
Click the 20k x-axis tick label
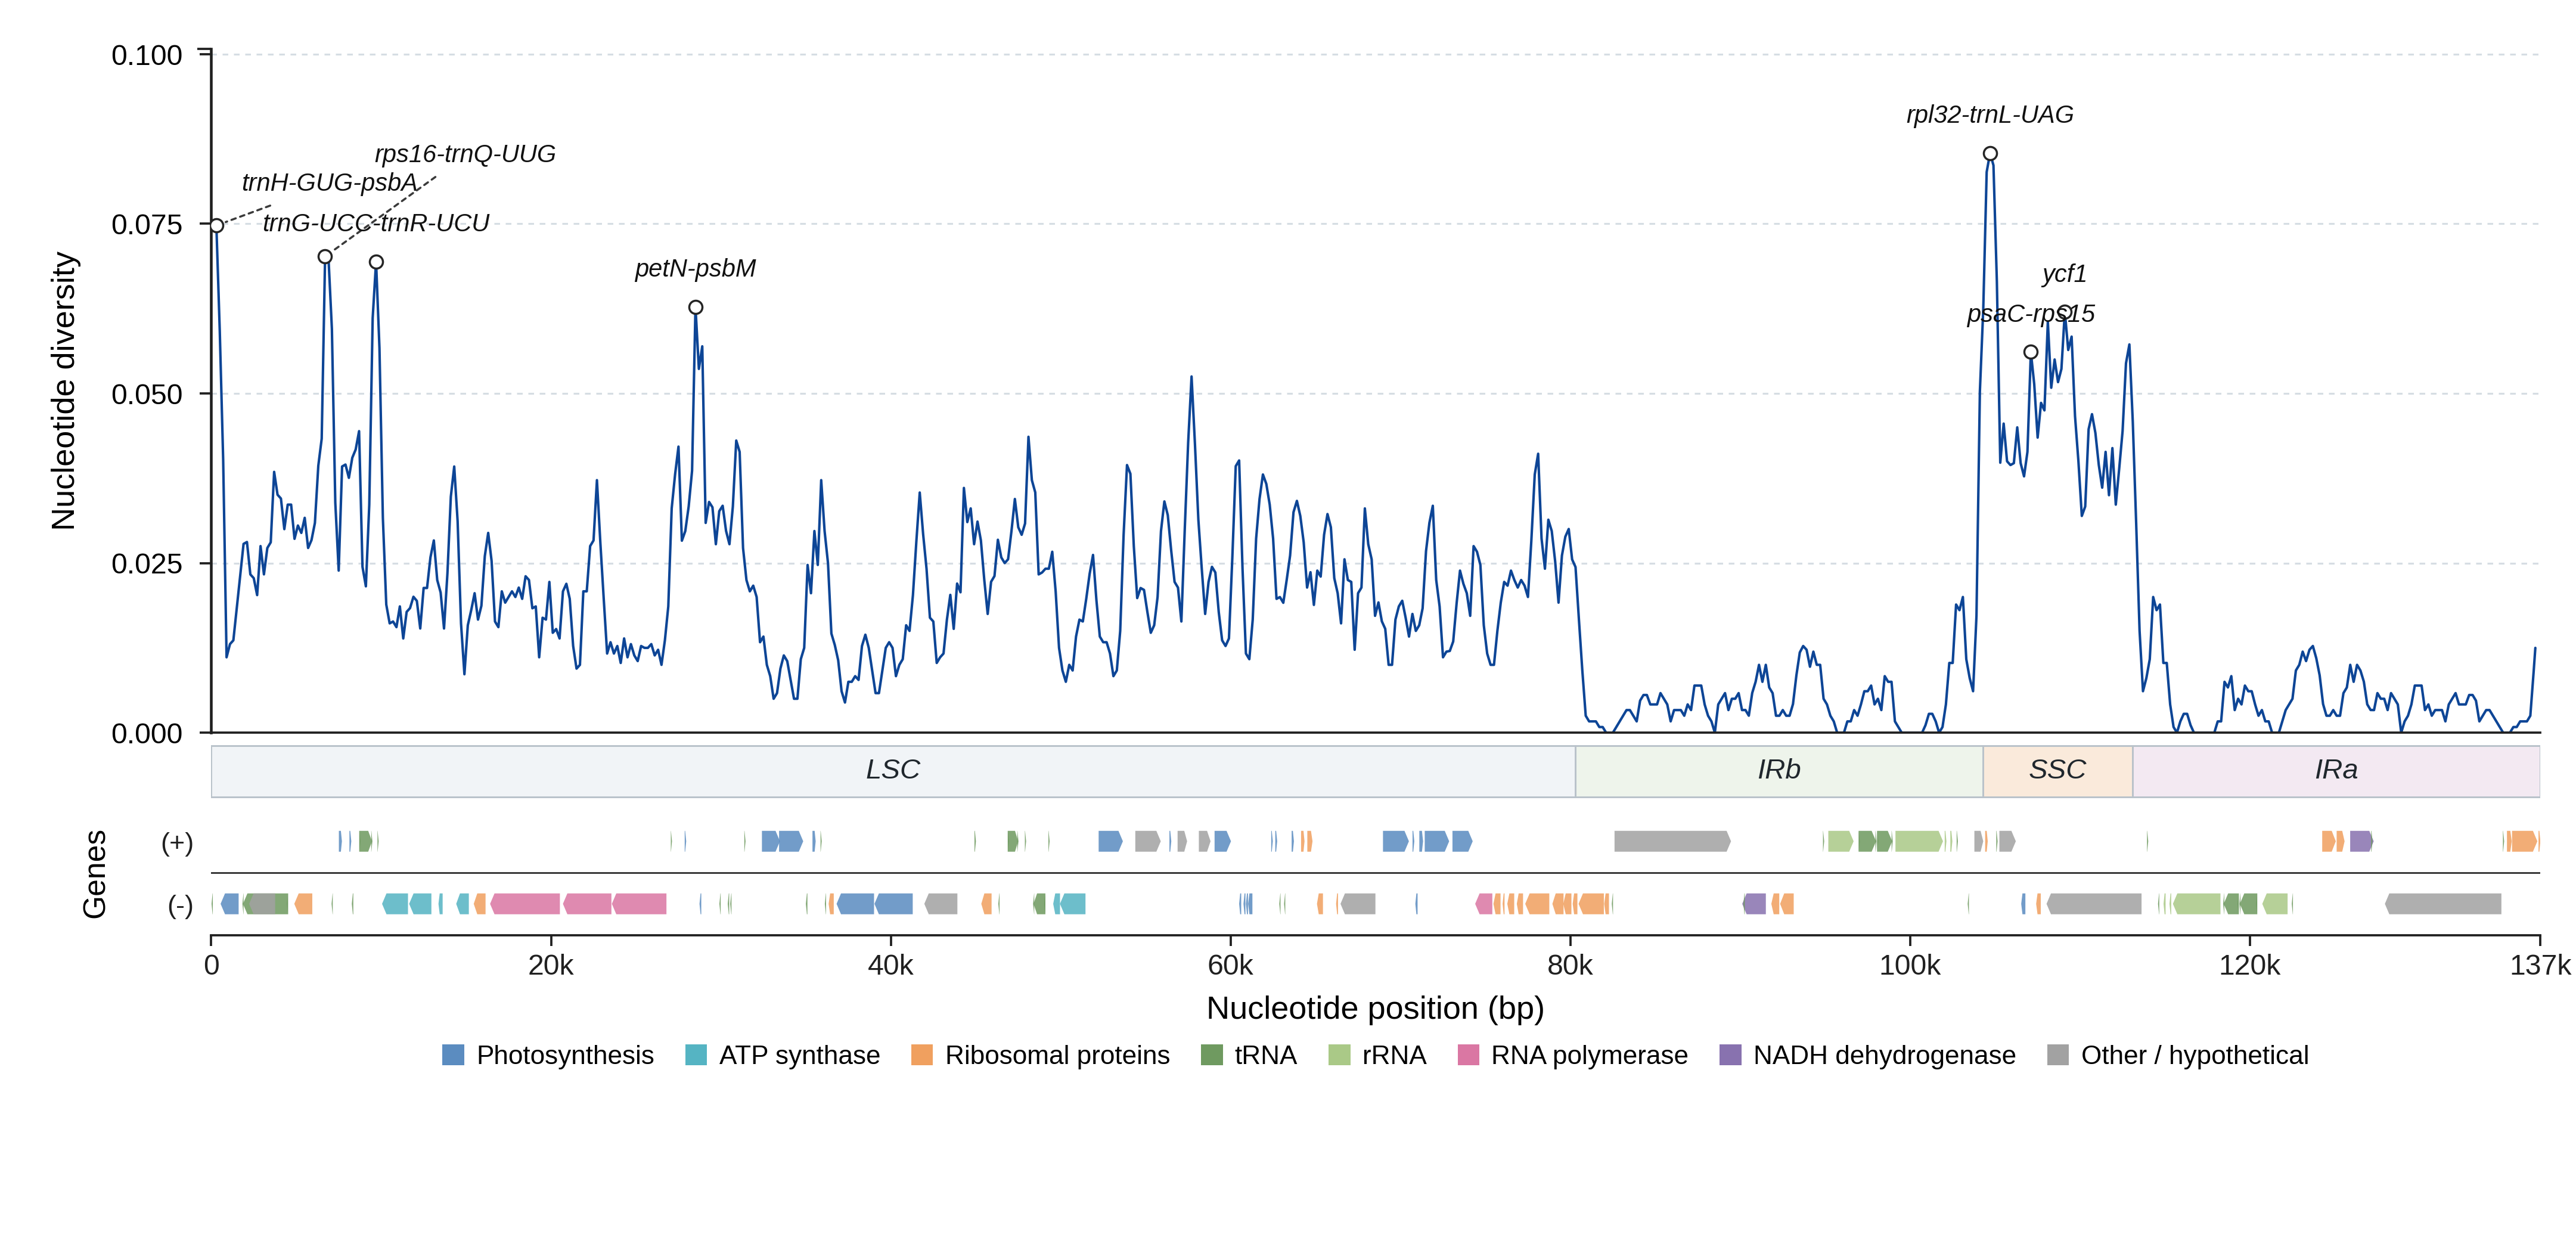tap(551, 965)
